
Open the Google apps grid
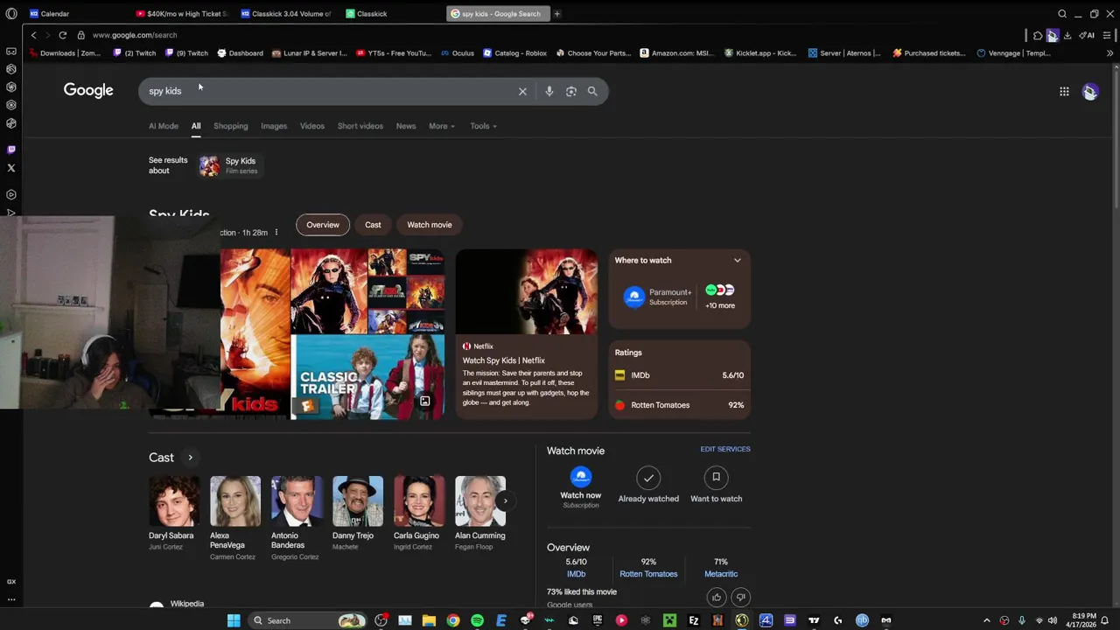coord(1064,91)
